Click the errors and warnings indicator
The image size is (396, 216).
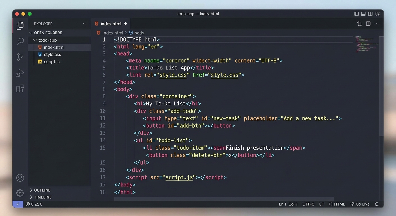click(x=34, y=204)
